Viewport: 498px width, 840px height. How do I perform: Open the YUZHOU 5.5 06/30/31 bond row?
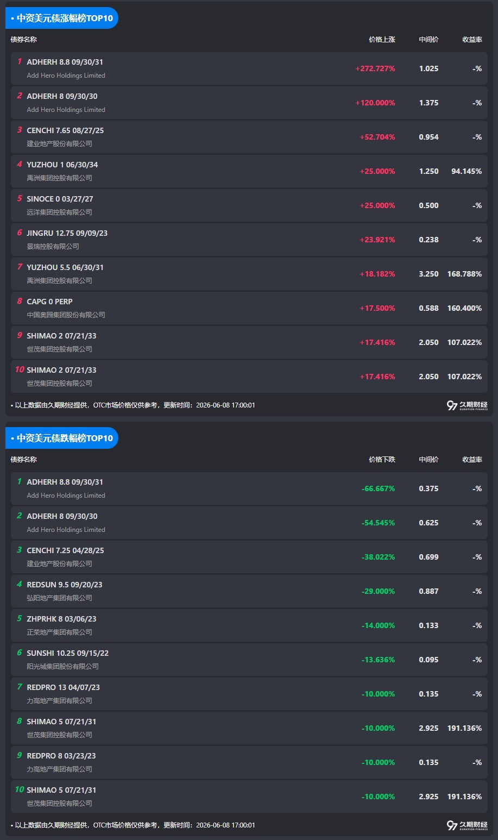pos(249,274)
